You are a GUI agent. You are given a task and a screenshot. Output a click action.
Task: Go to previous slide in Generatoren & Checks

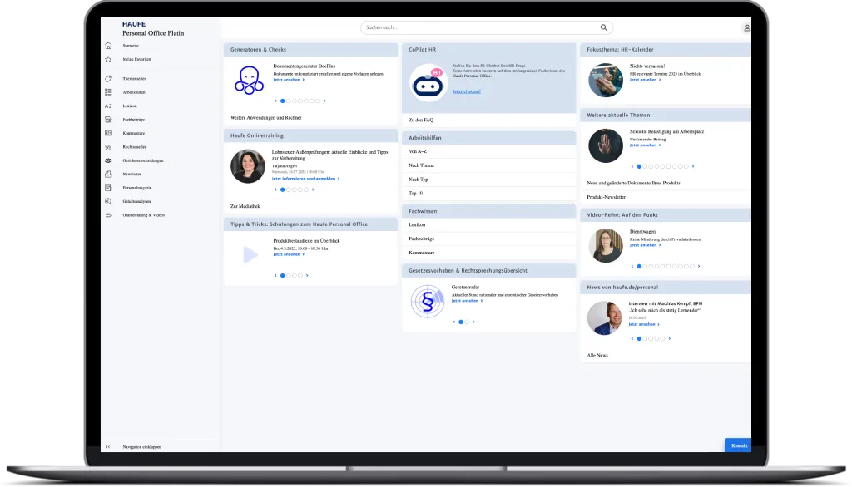[275, 101]
